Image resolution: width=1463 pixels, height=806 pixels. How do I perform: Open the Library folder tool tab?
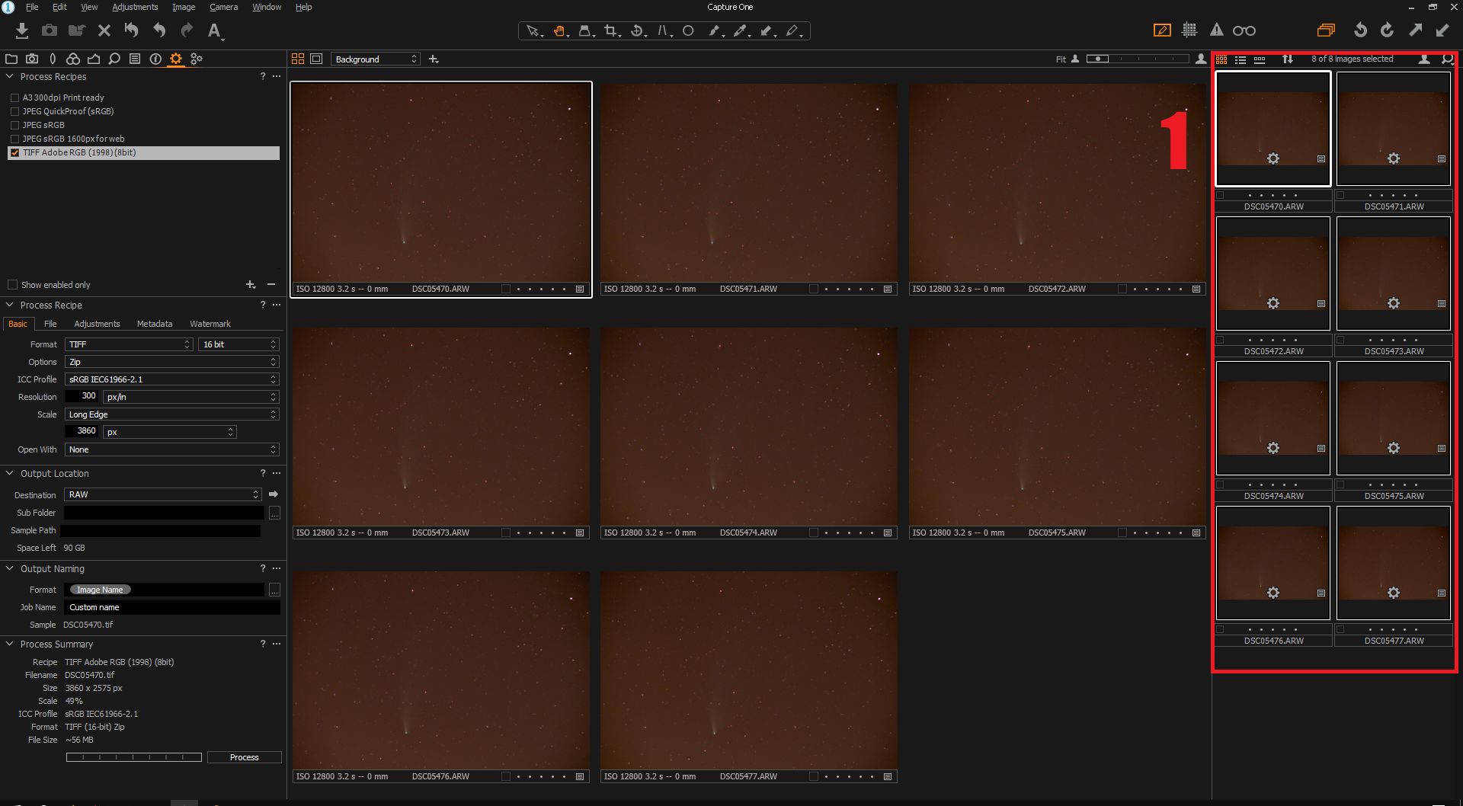[x=11, y=59]
